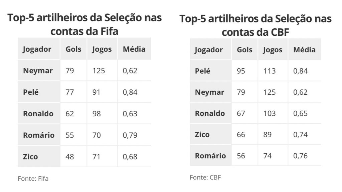
Task: Click Pelé's 91 games cell
Action: [96, 92]
